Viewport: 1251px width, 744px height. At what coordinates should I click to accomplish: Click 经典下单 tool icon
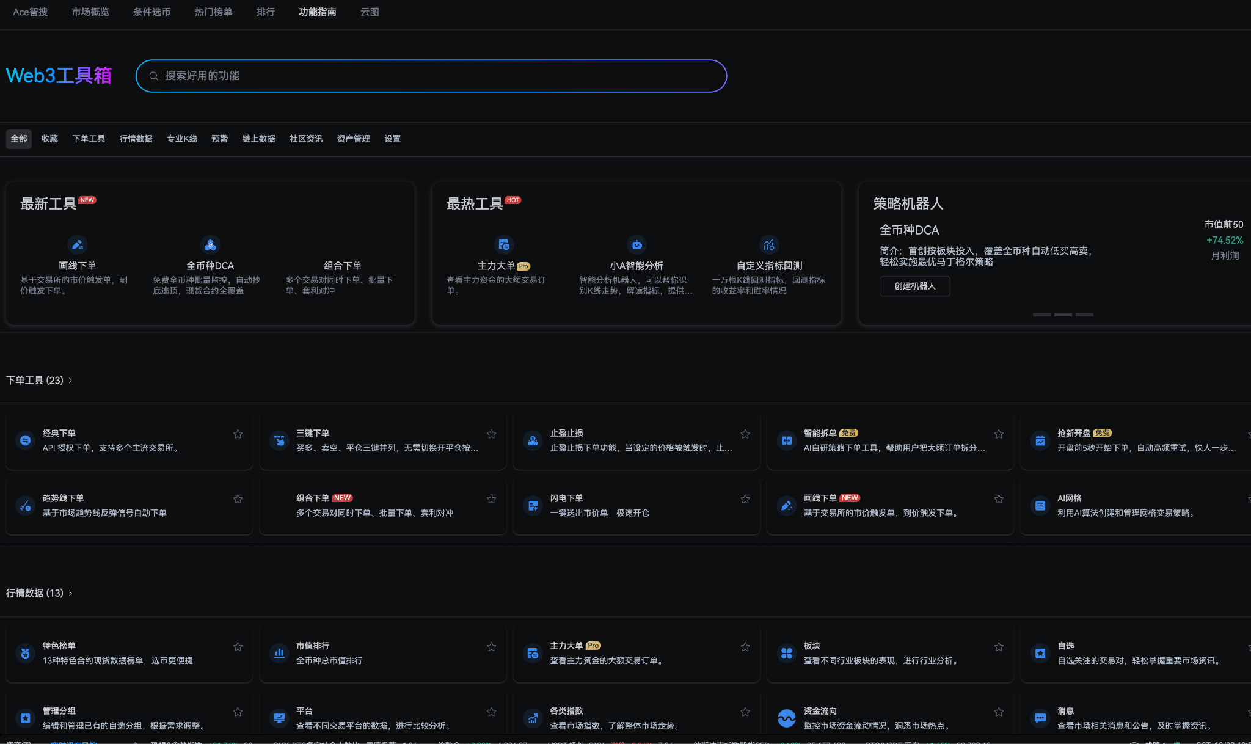26,440
